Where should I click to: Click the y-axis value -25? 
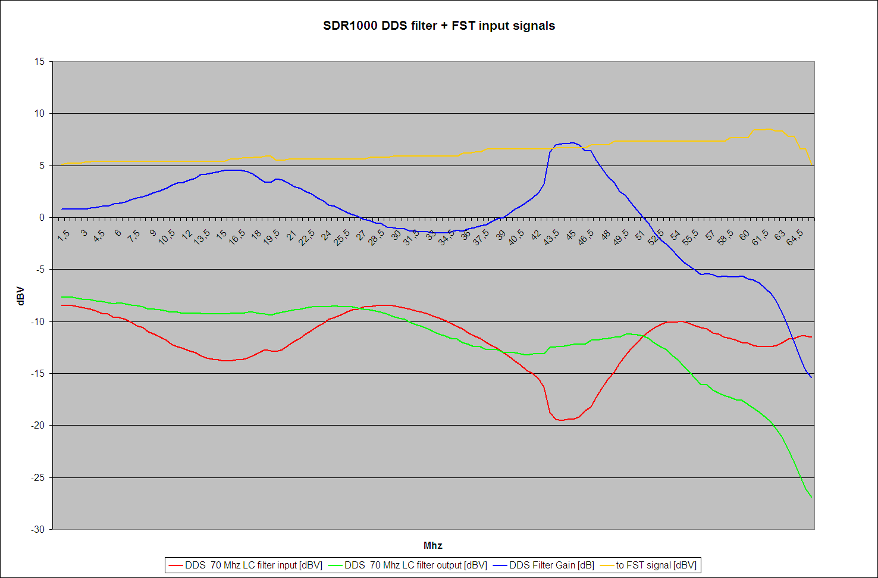pyautogui.click(x=38, y=477)
